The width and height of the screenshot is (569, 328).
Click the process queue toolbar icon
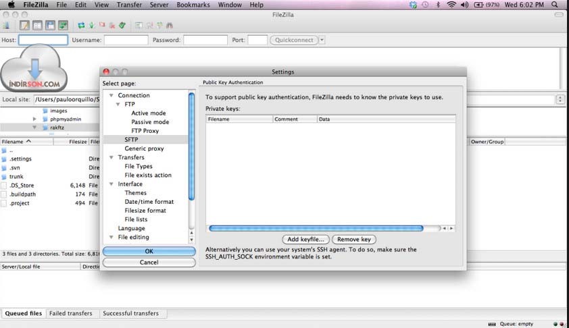(92, 26)
